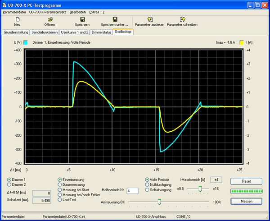
Task: Click the Speichern unter save-as icon
Action: pyautogui.click(x=115, y=19)
